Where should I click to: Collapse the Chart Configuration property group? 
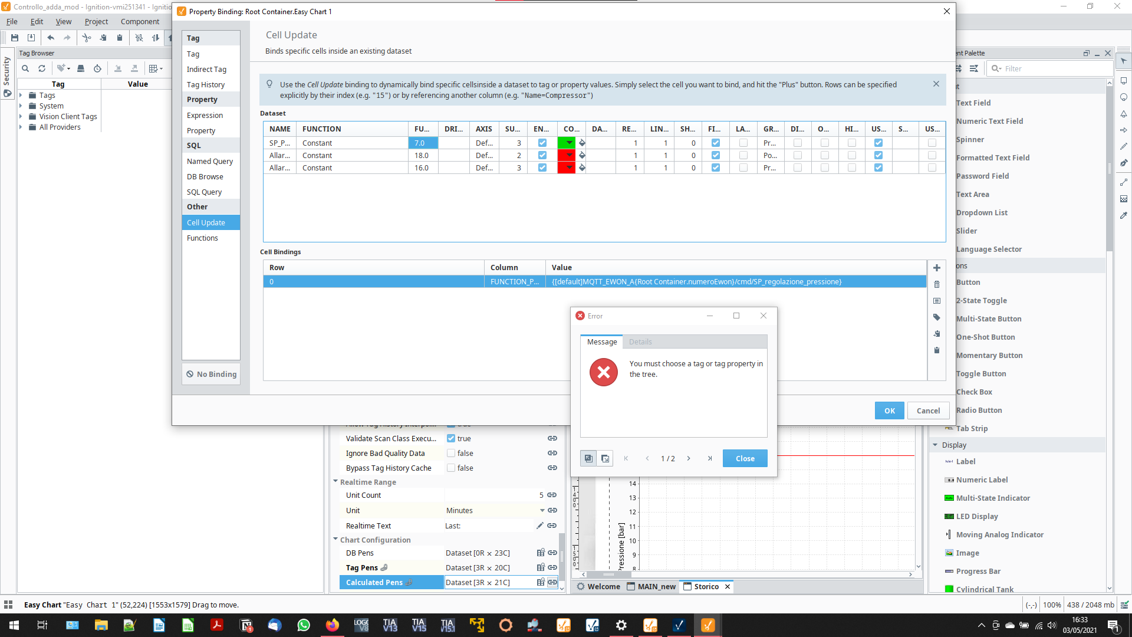pos(335,540)
